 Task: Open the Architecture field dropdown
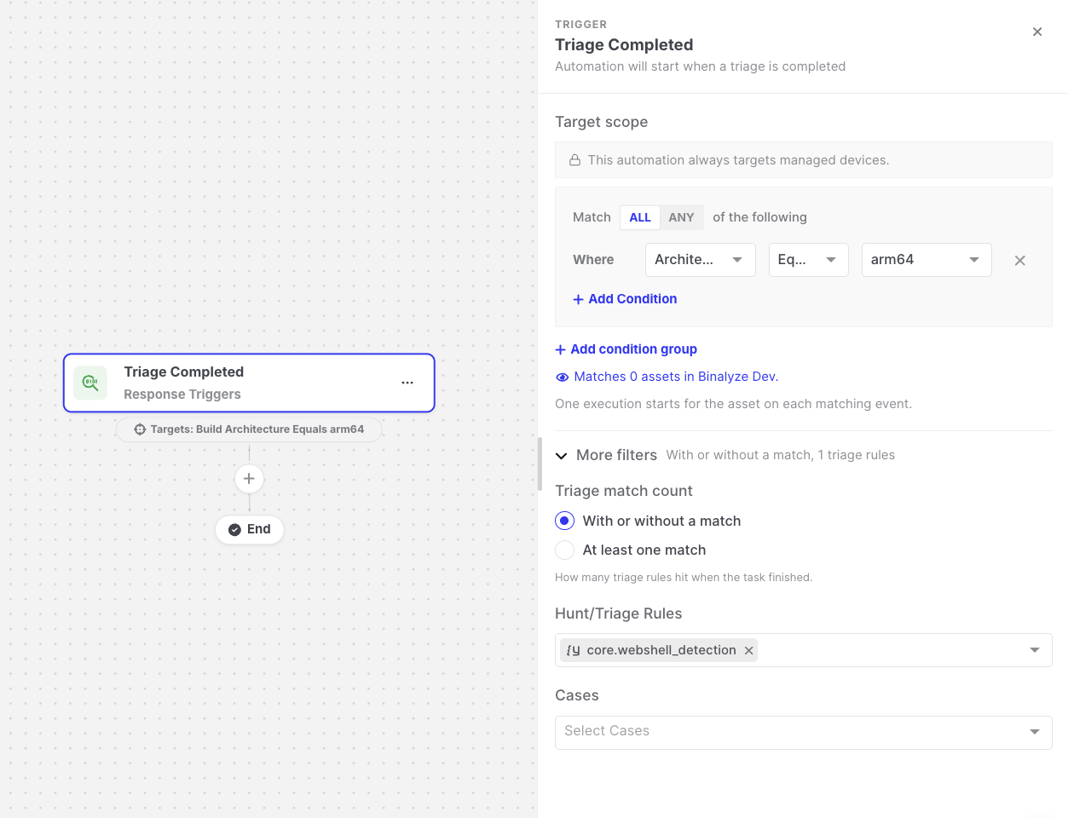(x=701, y=260)
